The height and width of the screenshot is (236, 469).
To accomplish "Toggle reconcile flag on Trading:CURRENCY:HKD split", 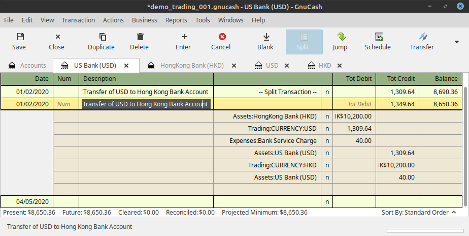I will pos(327,165).
